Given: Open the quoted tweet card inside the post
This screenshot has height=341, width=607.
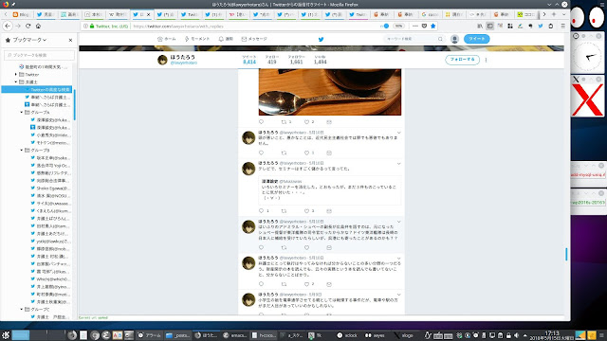Looking at the screenshot, I should [x=330, y=190].
